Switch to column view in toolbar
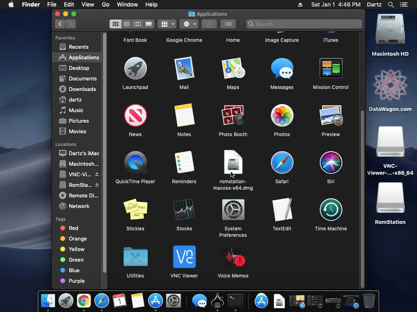Image resolution: width=417 pixels, height=312 pixels. [x=138, y=24]
